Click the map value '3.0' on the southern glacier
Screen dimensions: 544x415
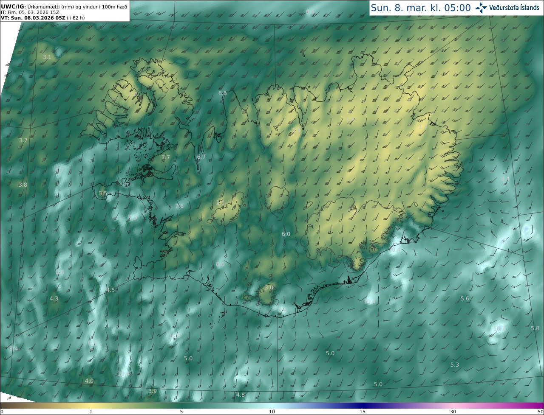pos(269,287)
